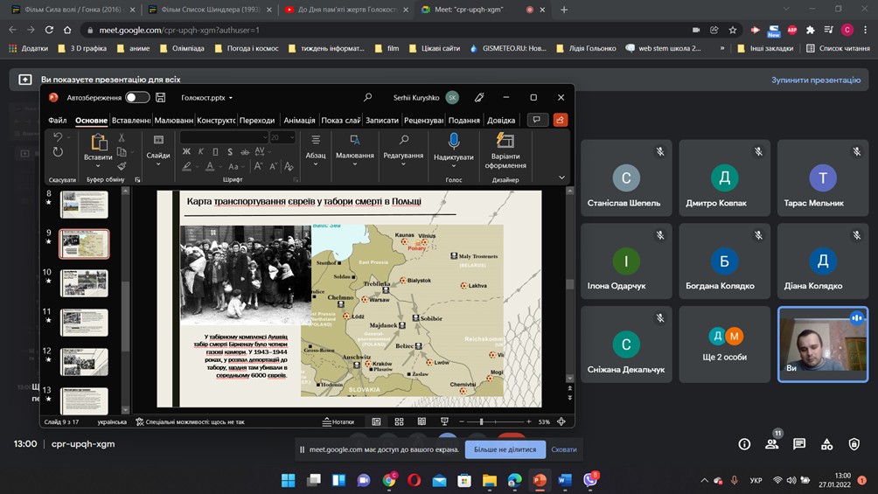Click the Ще 2 особи participants tile
The height and width of the screenshot is (494, 878).
point(725,344)
